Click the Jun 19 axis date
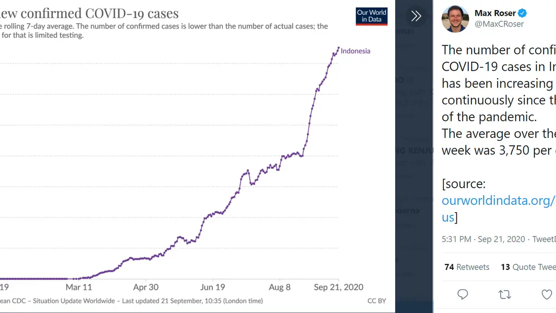This screenshot has height=313, width=556. coord(213,287)
